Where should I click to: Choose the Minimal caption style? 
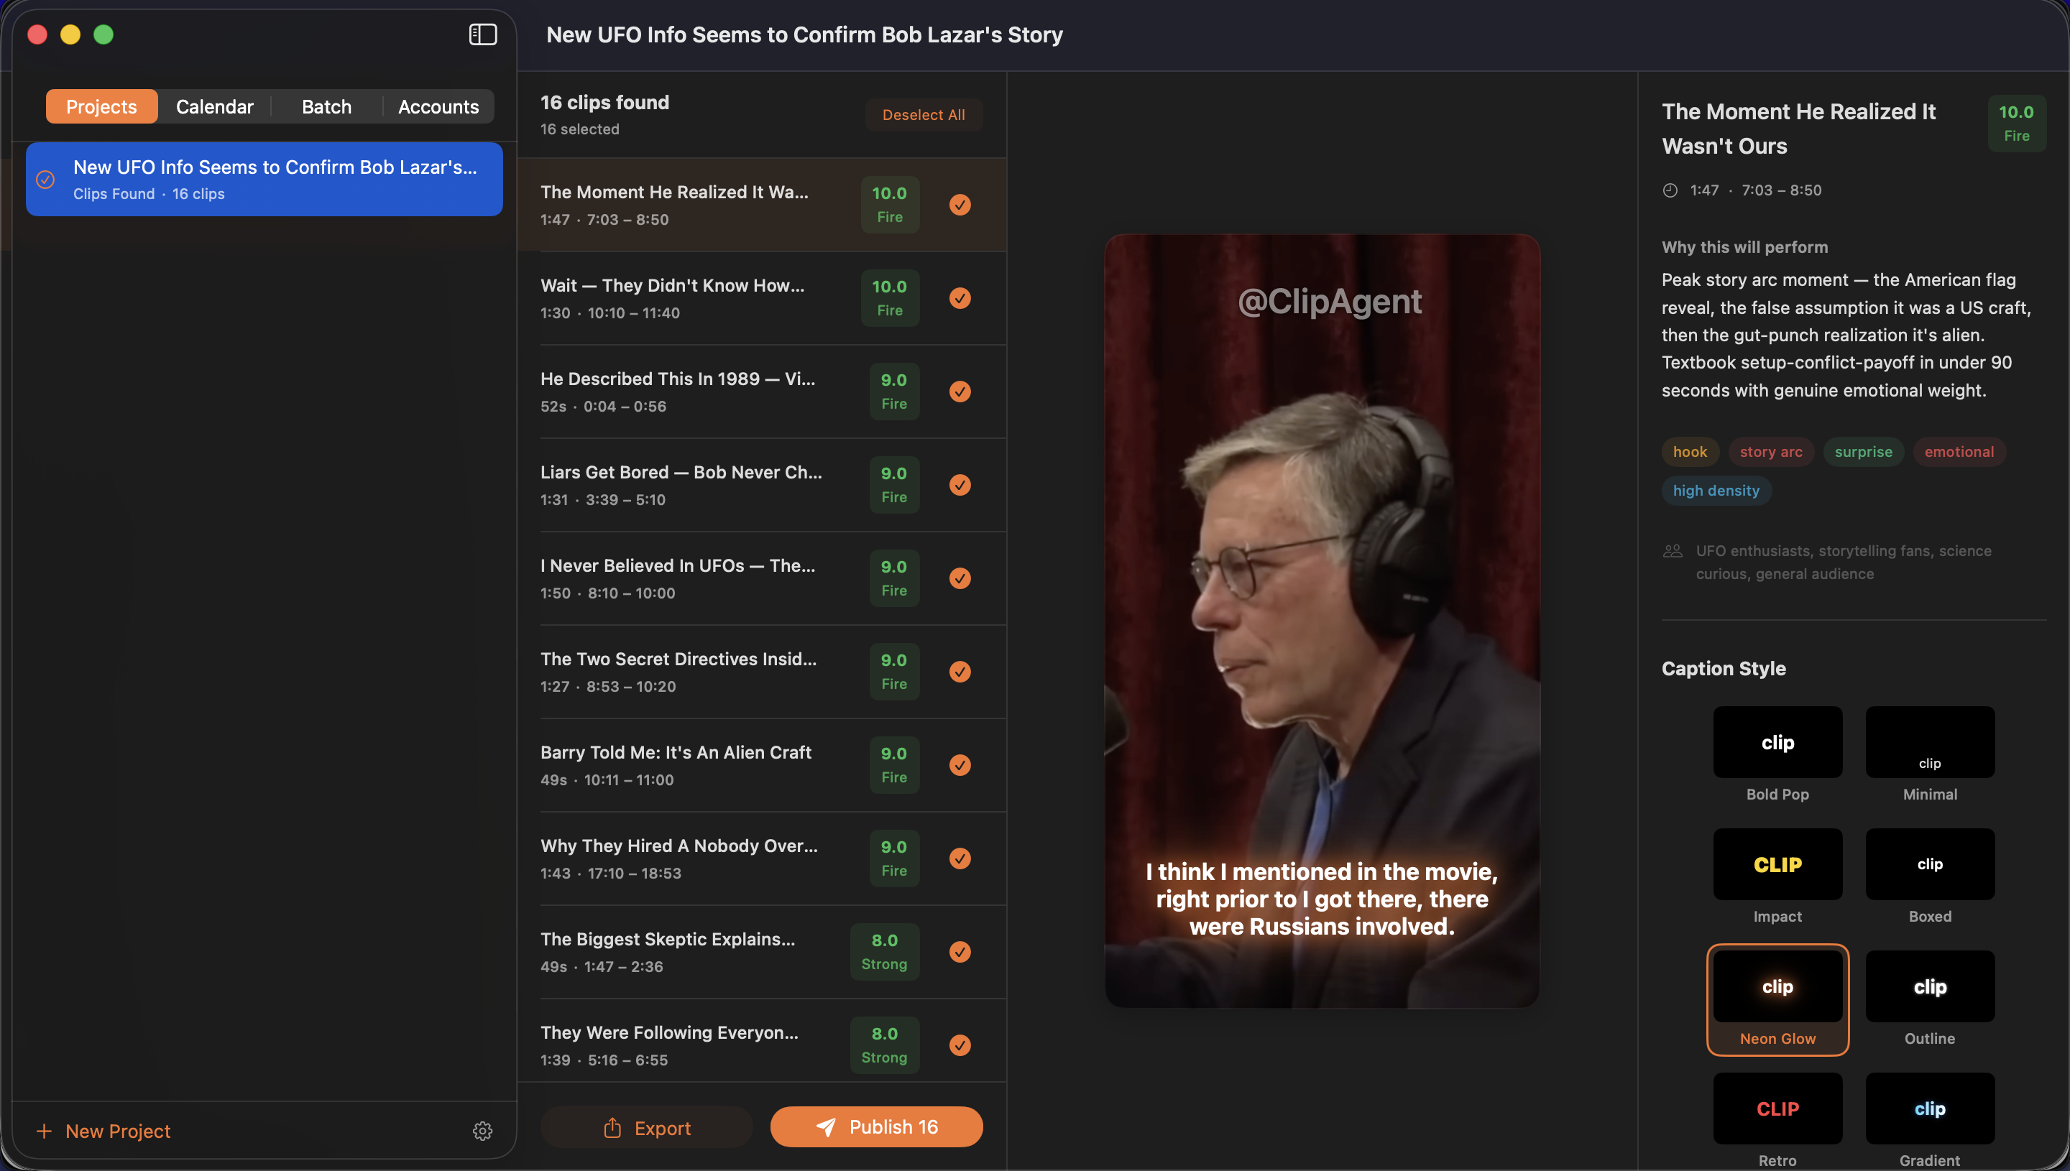[x=1929, y=741]
